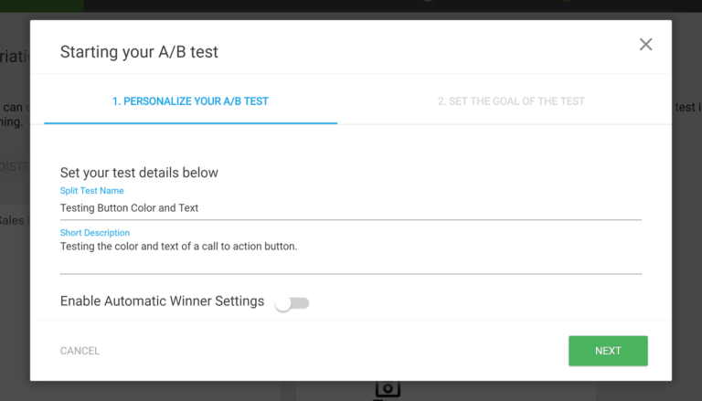Switch to Personalize Your A/B Test tab
702x401 pixels.
pos(190,101)
